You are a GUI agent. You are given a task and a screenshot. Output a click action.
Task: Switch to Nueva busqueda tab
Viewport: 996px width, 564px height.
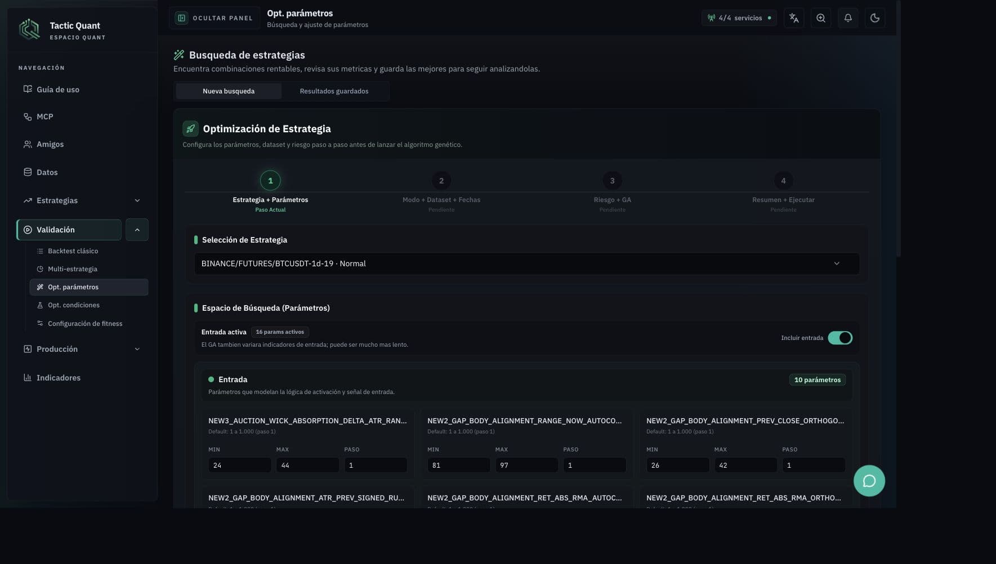click(229, 91)
